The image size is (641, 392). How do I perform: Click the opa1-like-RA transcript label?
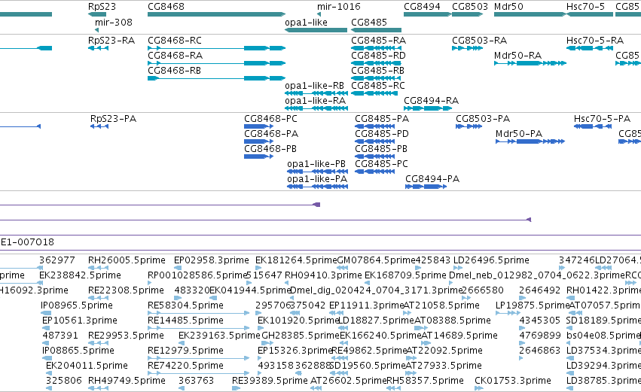pos(315,101)
